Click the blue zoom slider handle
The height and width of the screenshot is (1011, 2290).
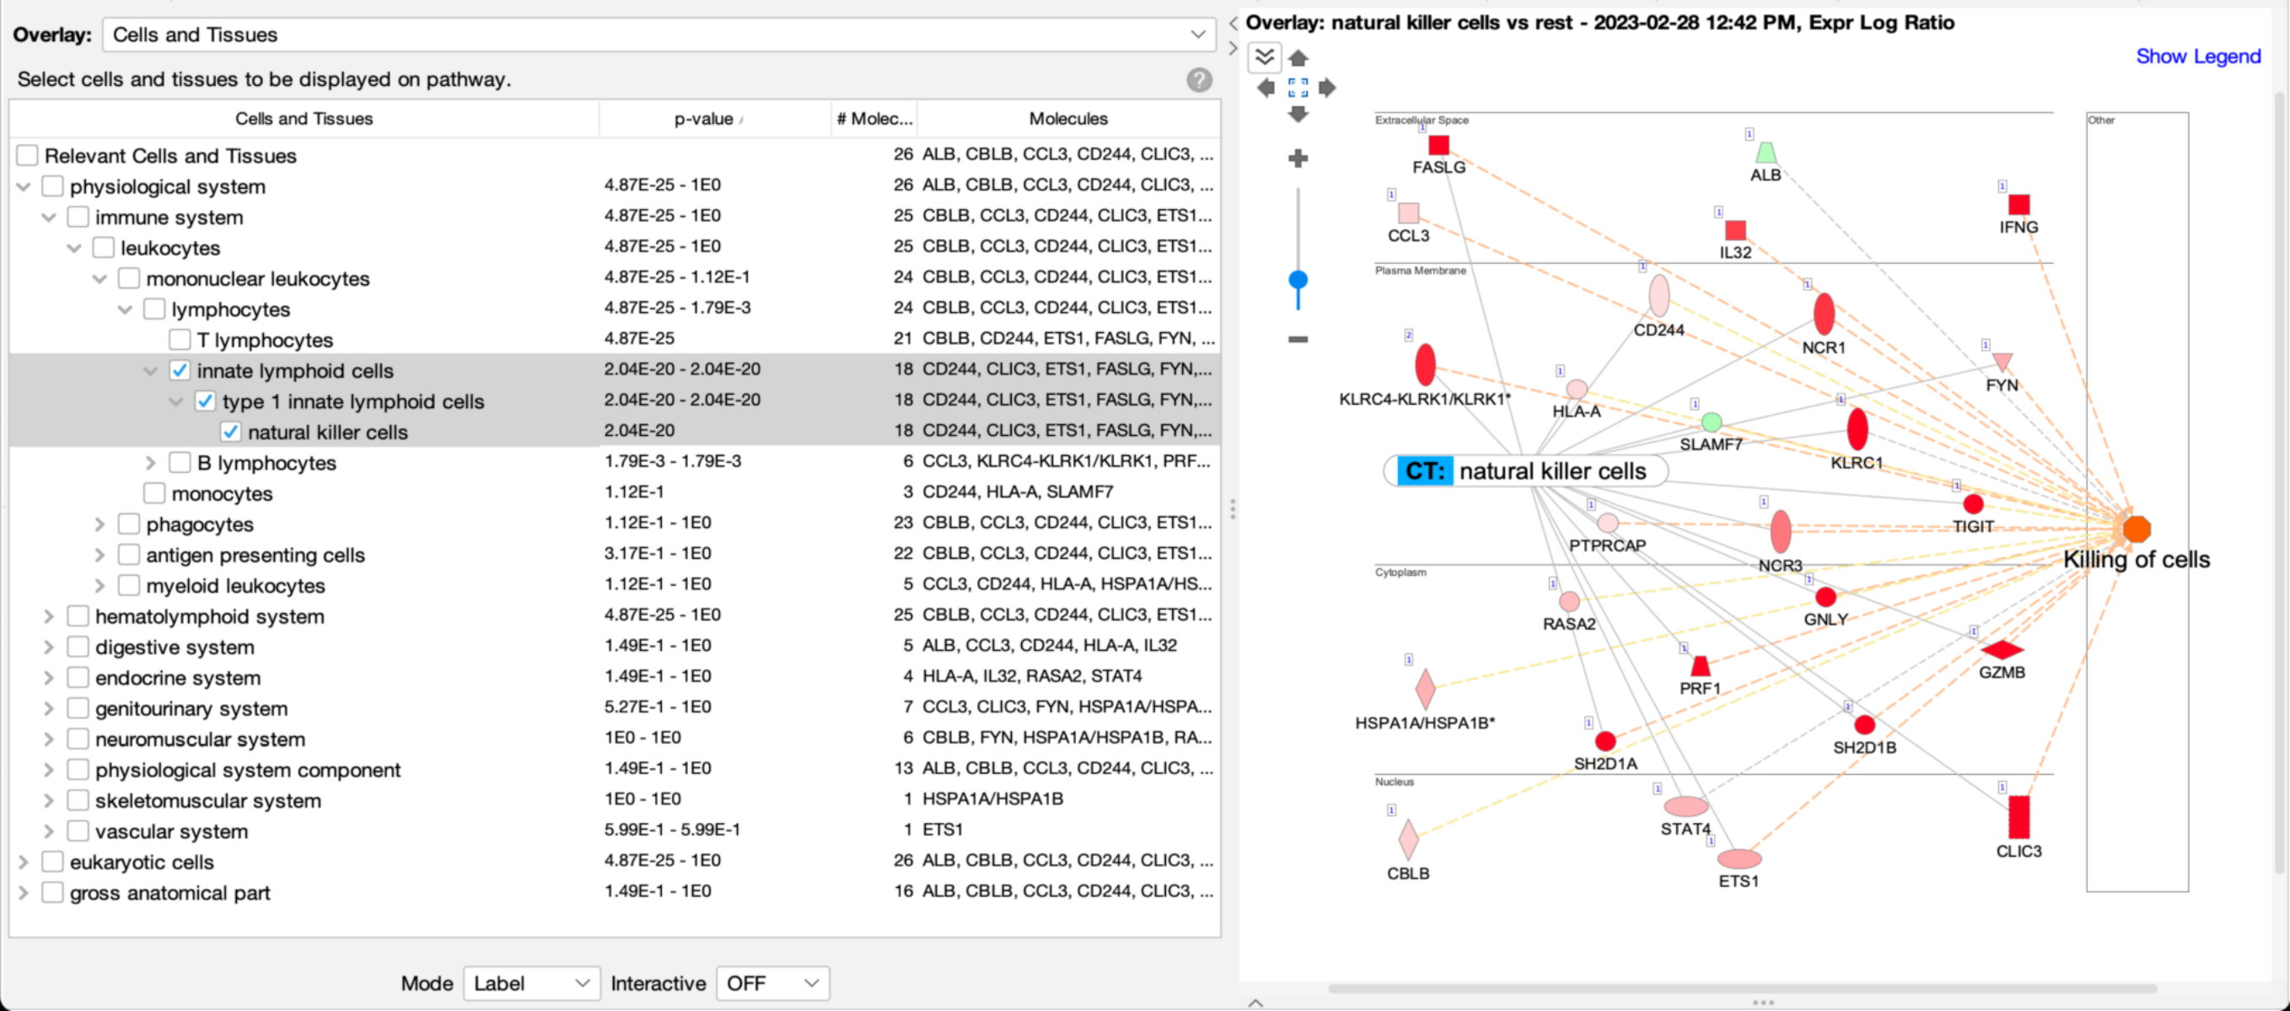1298,280
